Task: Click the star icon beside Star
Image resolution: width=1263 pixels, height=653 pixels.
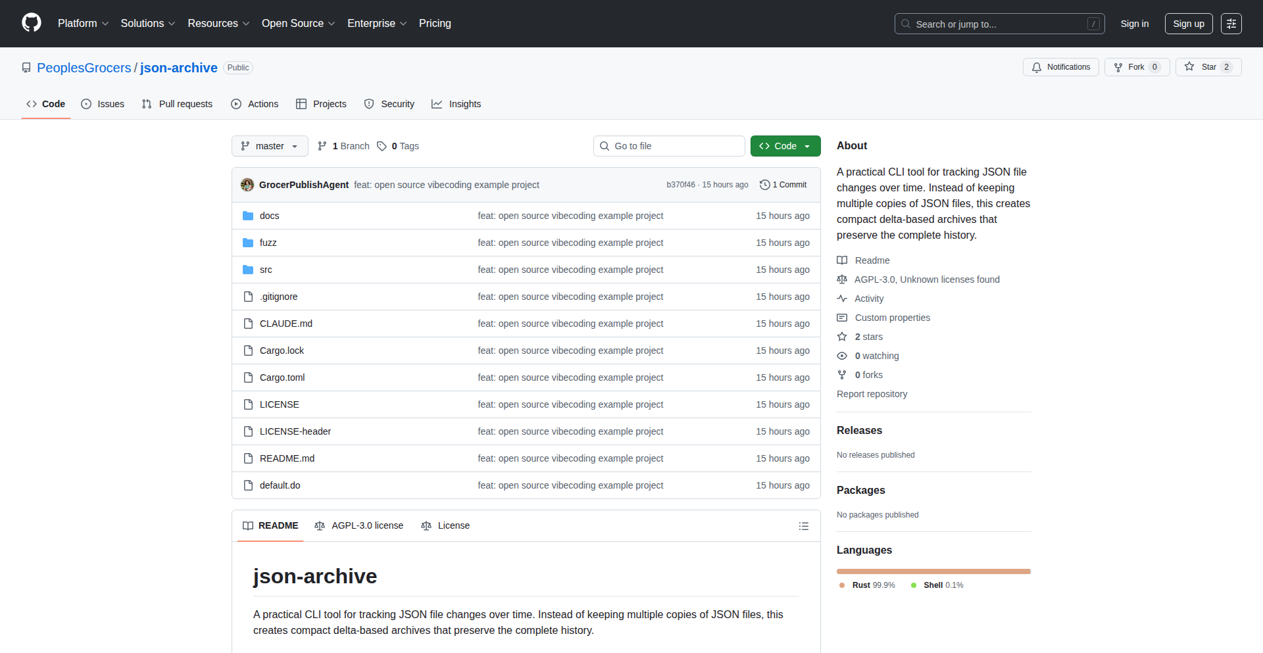Action: [1189, 66]
